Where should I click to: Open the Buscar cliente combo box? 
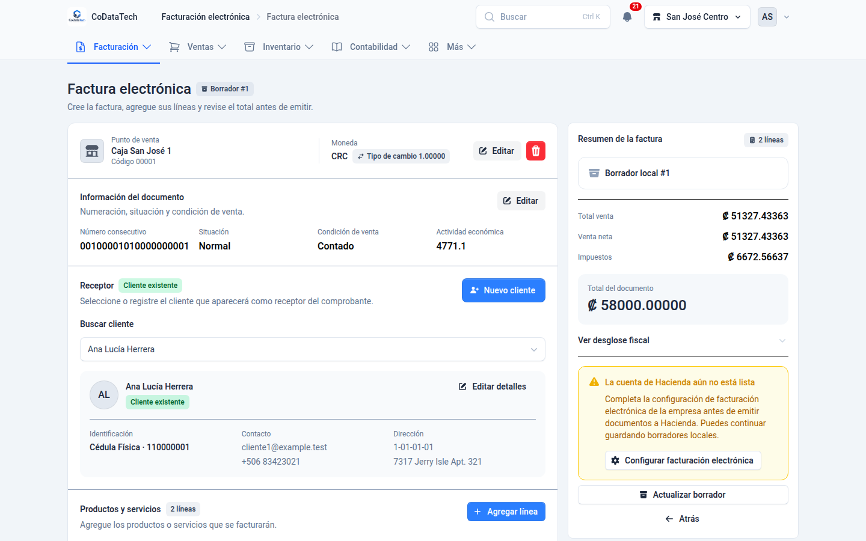[313, 349]
